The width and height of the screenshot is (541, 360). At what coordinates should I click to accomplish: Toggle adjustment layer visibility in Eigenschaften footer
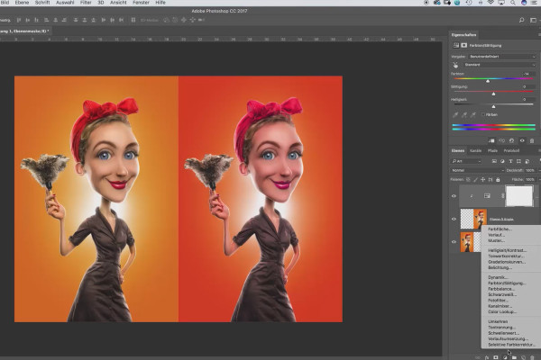tap(522, 141)
